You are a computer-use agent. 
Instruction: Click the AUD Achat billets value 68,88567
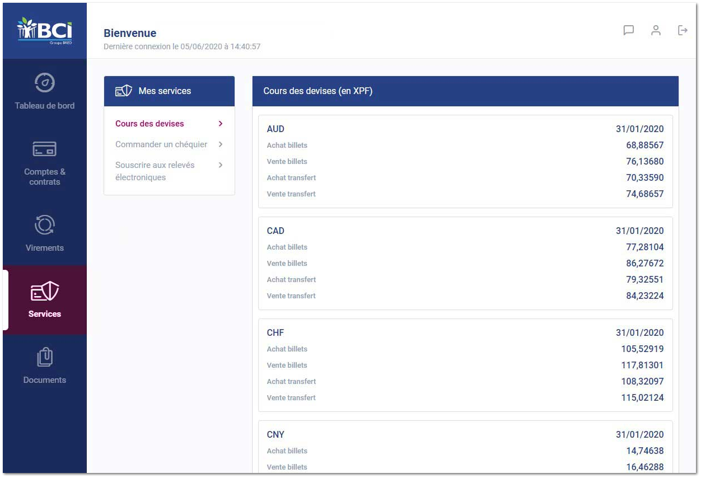645,145
